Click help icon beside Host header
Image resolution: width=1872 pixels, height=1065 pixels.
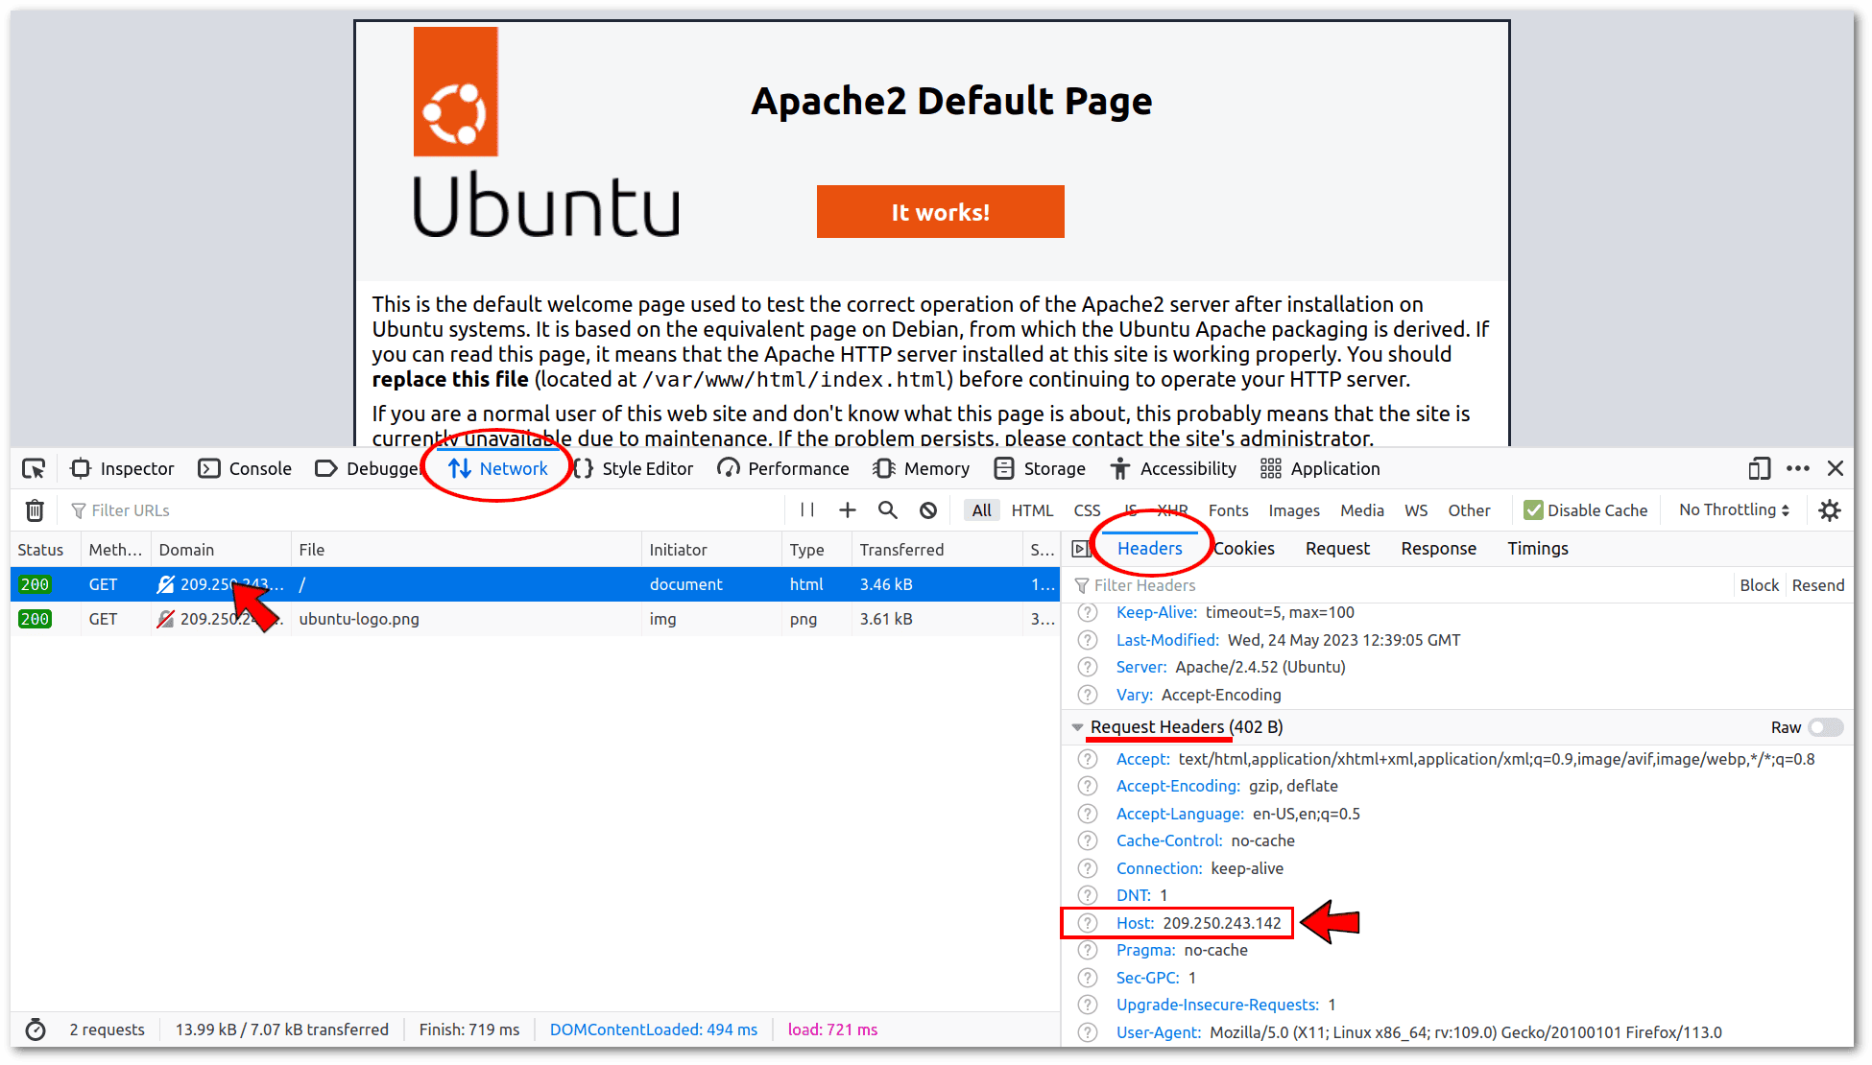click(x=1087, y=923)
